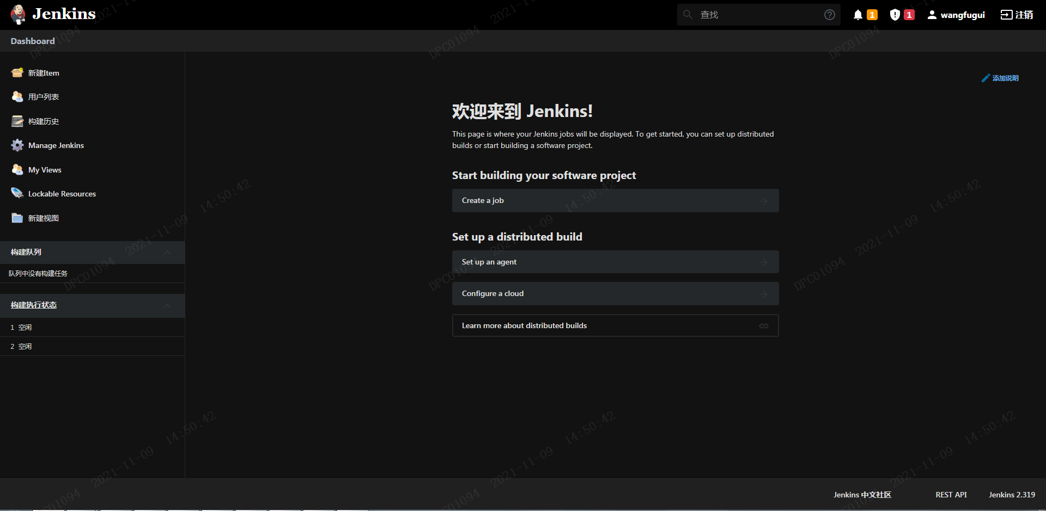Click the user profile person icon
The image size is (1046, 511).
(932, 15)
